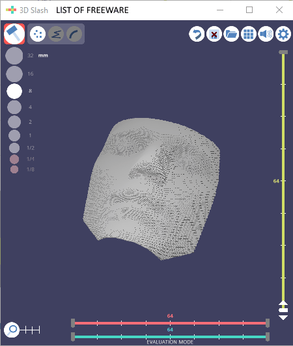The width and height of the screenshot is (293, 346).
Task: Pick the 1/2 cube size option
Action: (x=14, y=148)
